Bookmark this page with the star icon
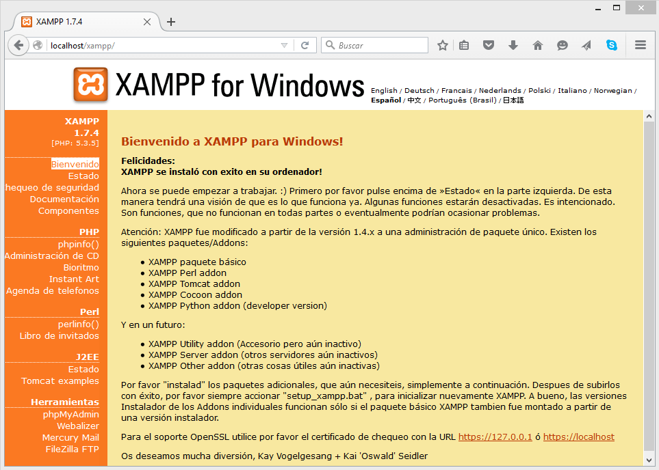 pyautogui.click(x=442, y=45)
